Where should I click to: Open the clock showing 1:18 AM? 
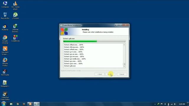[x=182, y=104]
